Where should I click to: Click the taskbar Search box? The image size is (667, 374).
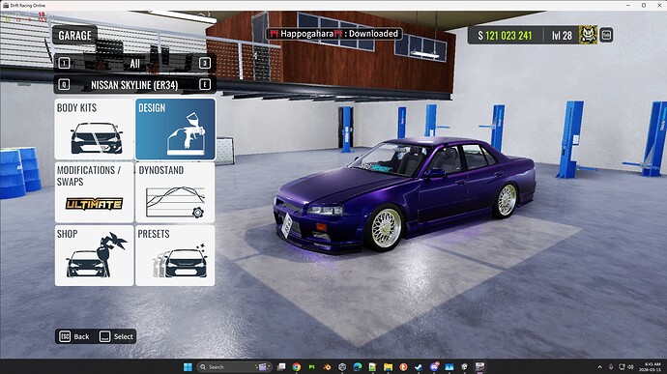234,367
